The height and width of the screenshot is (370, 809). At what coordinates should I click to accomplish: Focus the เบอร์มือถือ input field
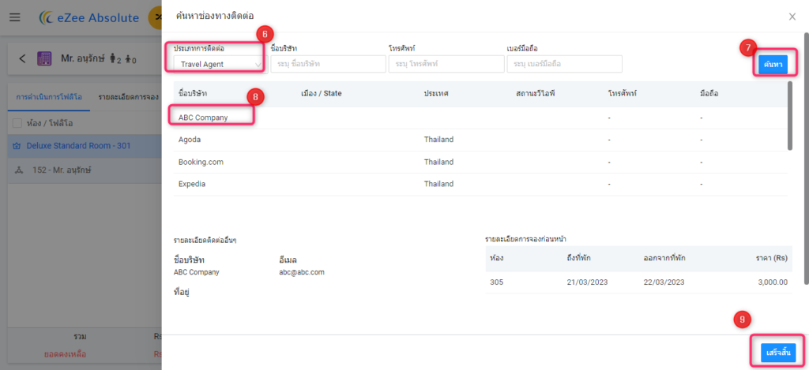pos(564,64)
